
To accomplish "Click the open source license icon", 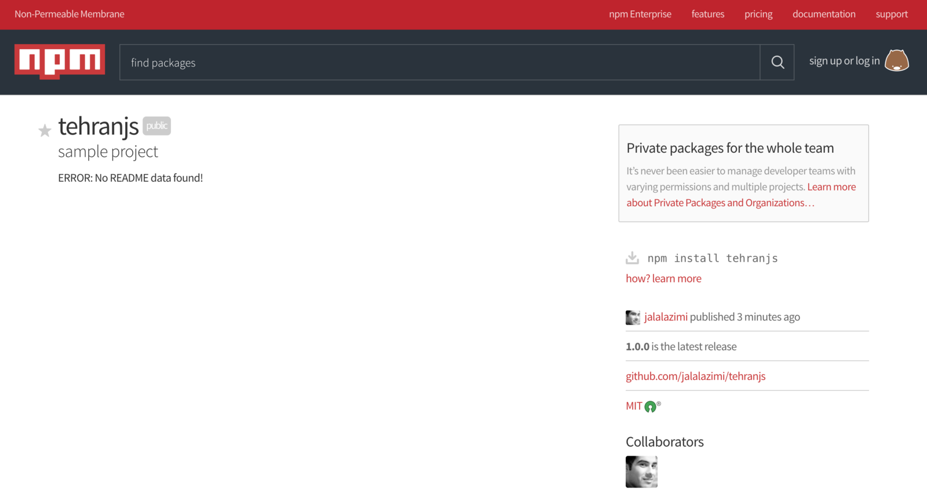I will [x=652, y=406].
